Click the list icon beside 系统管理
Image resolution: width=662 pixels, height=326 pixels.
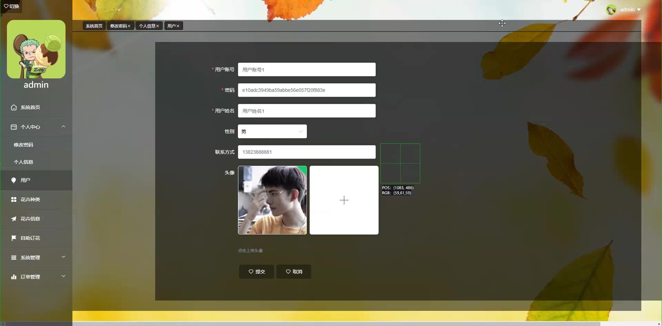[14, 258]
